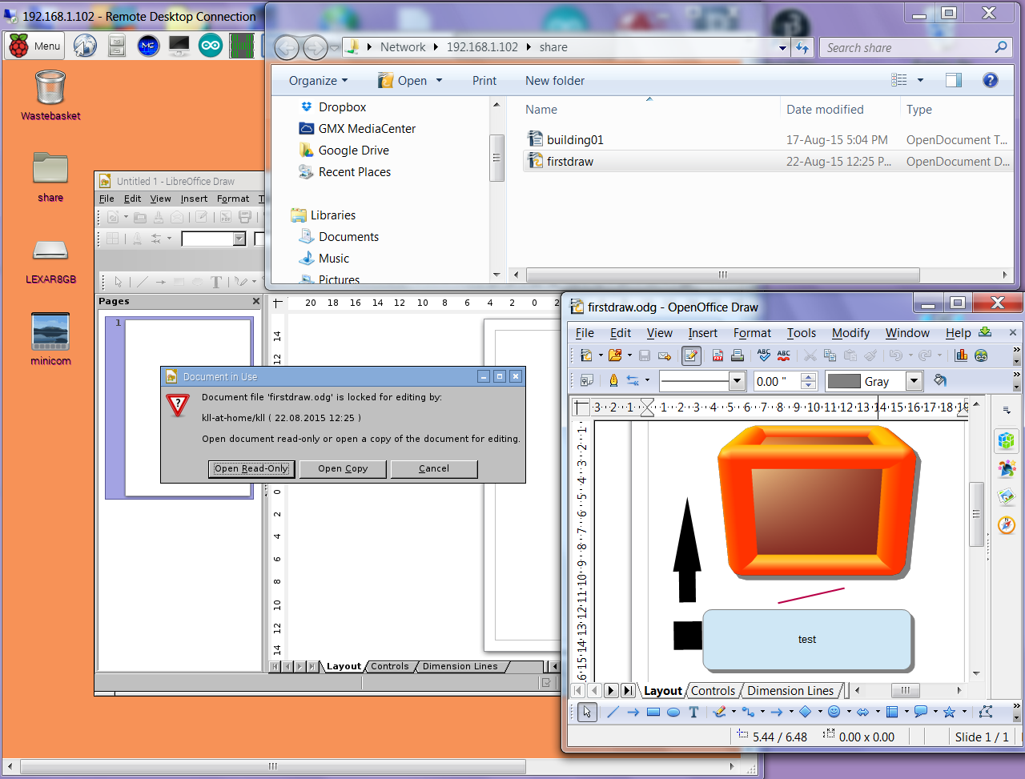This screenshot has width=1025, height=779.
Task: Click the Print icon in OpenOffice toolbar
Action: [x=738, y=355]
